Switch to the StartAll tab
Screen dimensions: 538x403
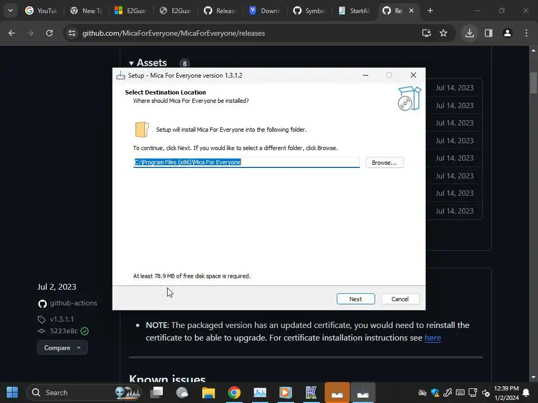(354, 10)
